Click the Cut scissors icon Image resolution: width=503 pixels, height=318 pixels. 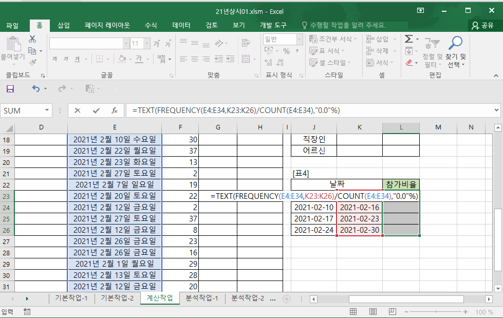pyautogui.click(x=32, y=39)
